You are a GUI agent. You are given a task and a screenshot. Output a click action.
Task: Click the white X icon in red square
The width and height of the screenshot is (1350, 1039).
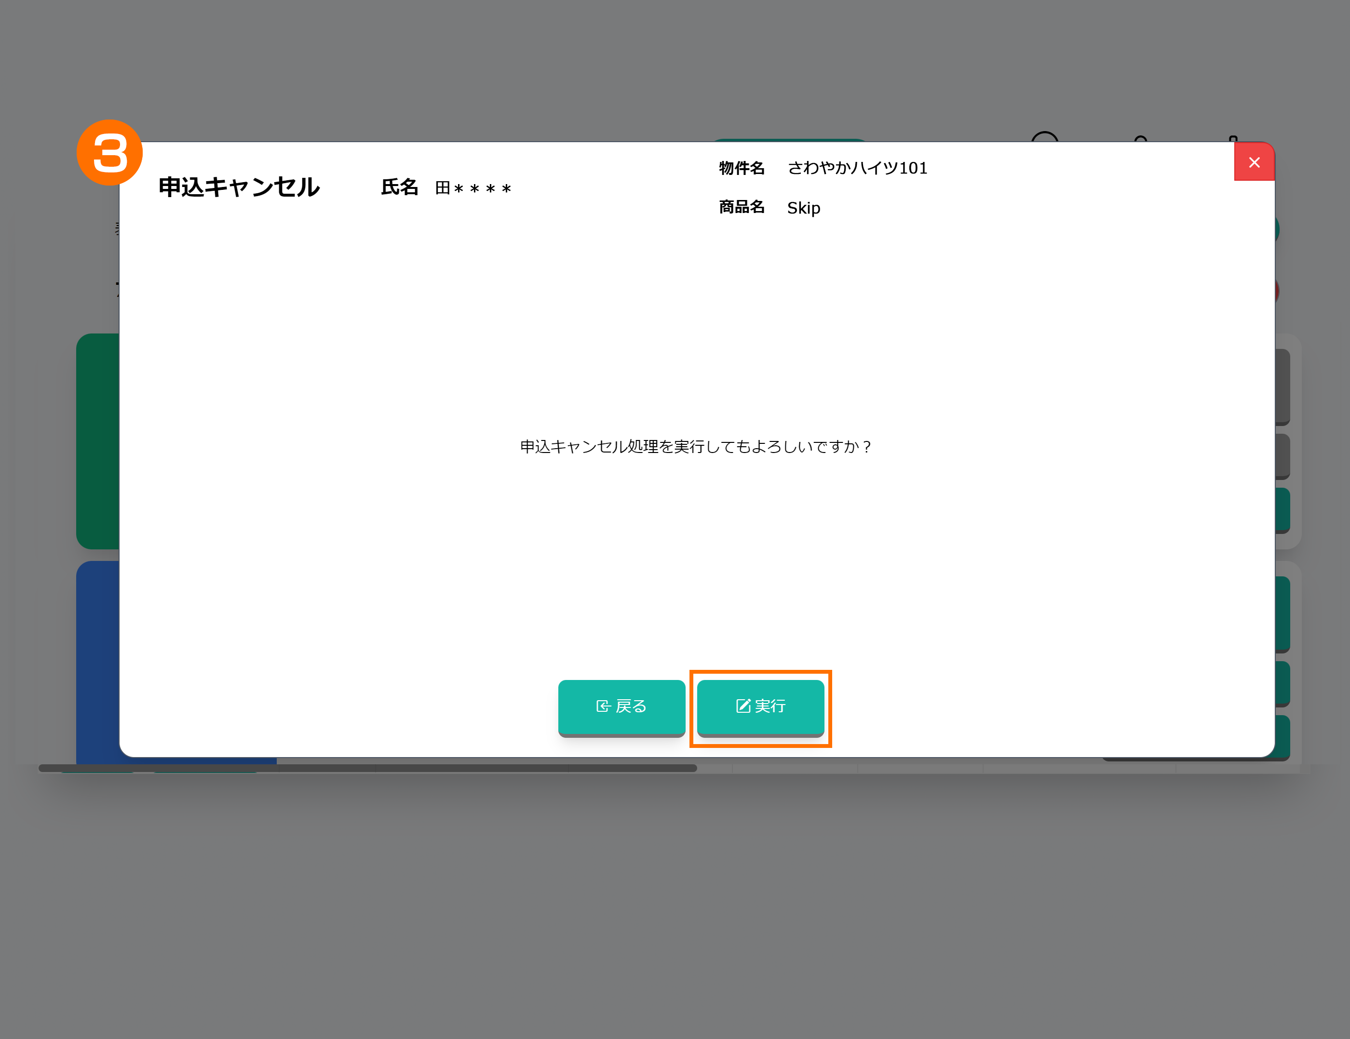coord(1254,162)
